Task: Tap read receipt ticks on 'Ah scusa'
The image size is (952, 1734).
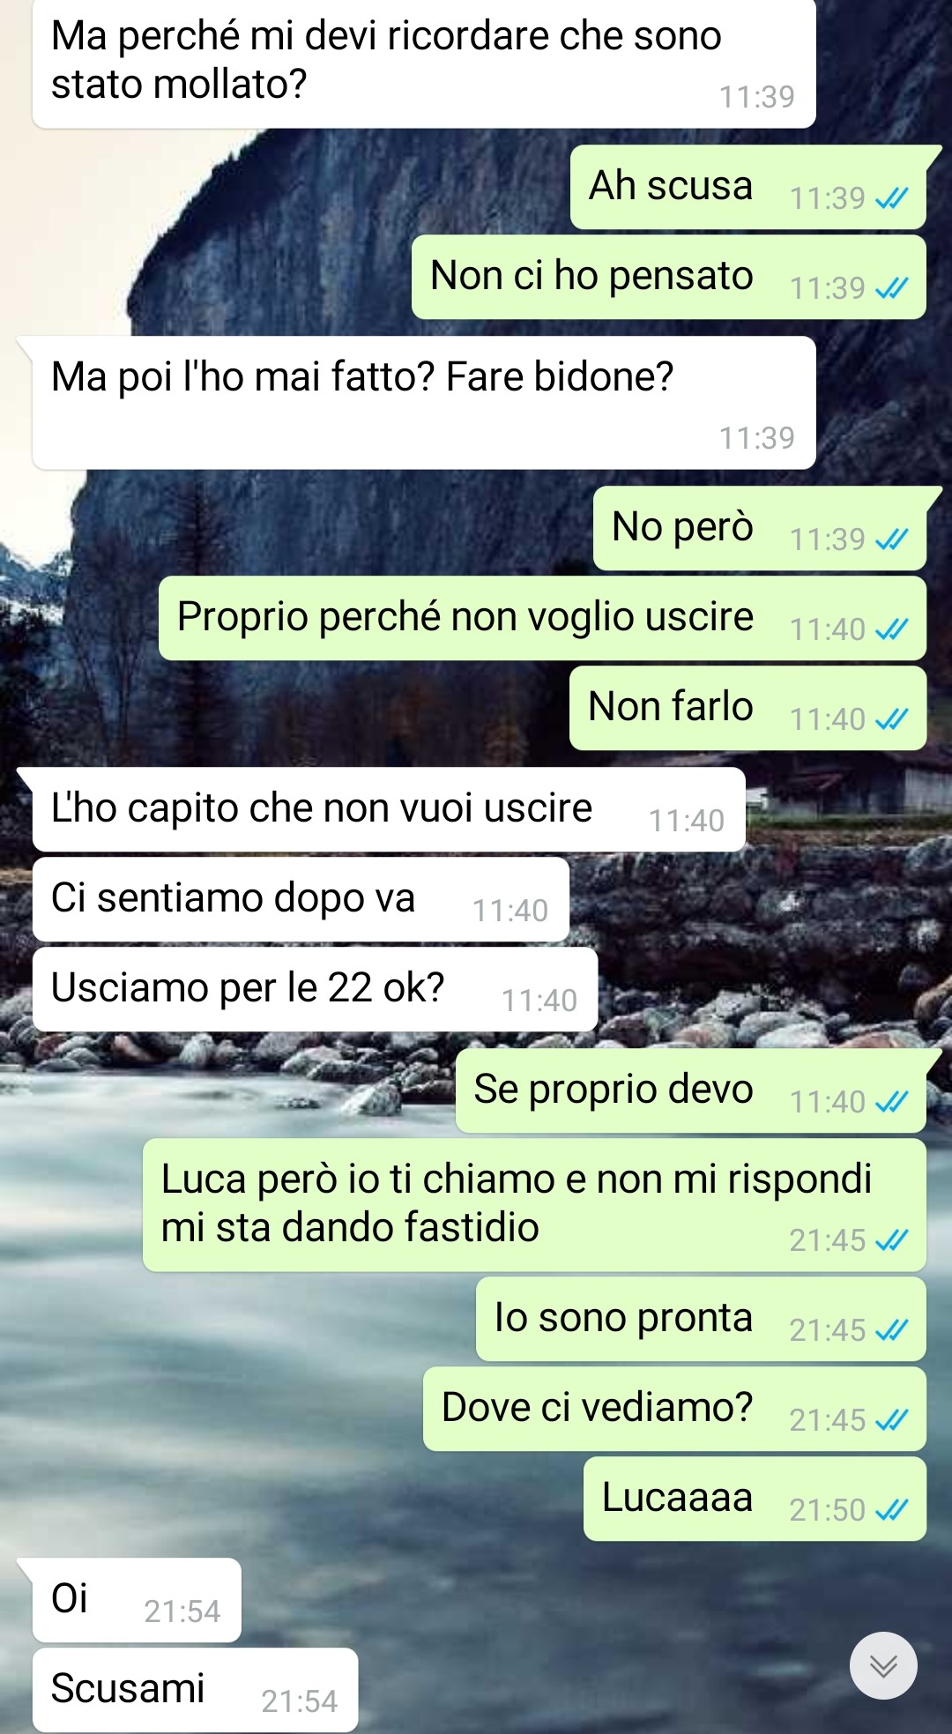Action: click(891, 199)
